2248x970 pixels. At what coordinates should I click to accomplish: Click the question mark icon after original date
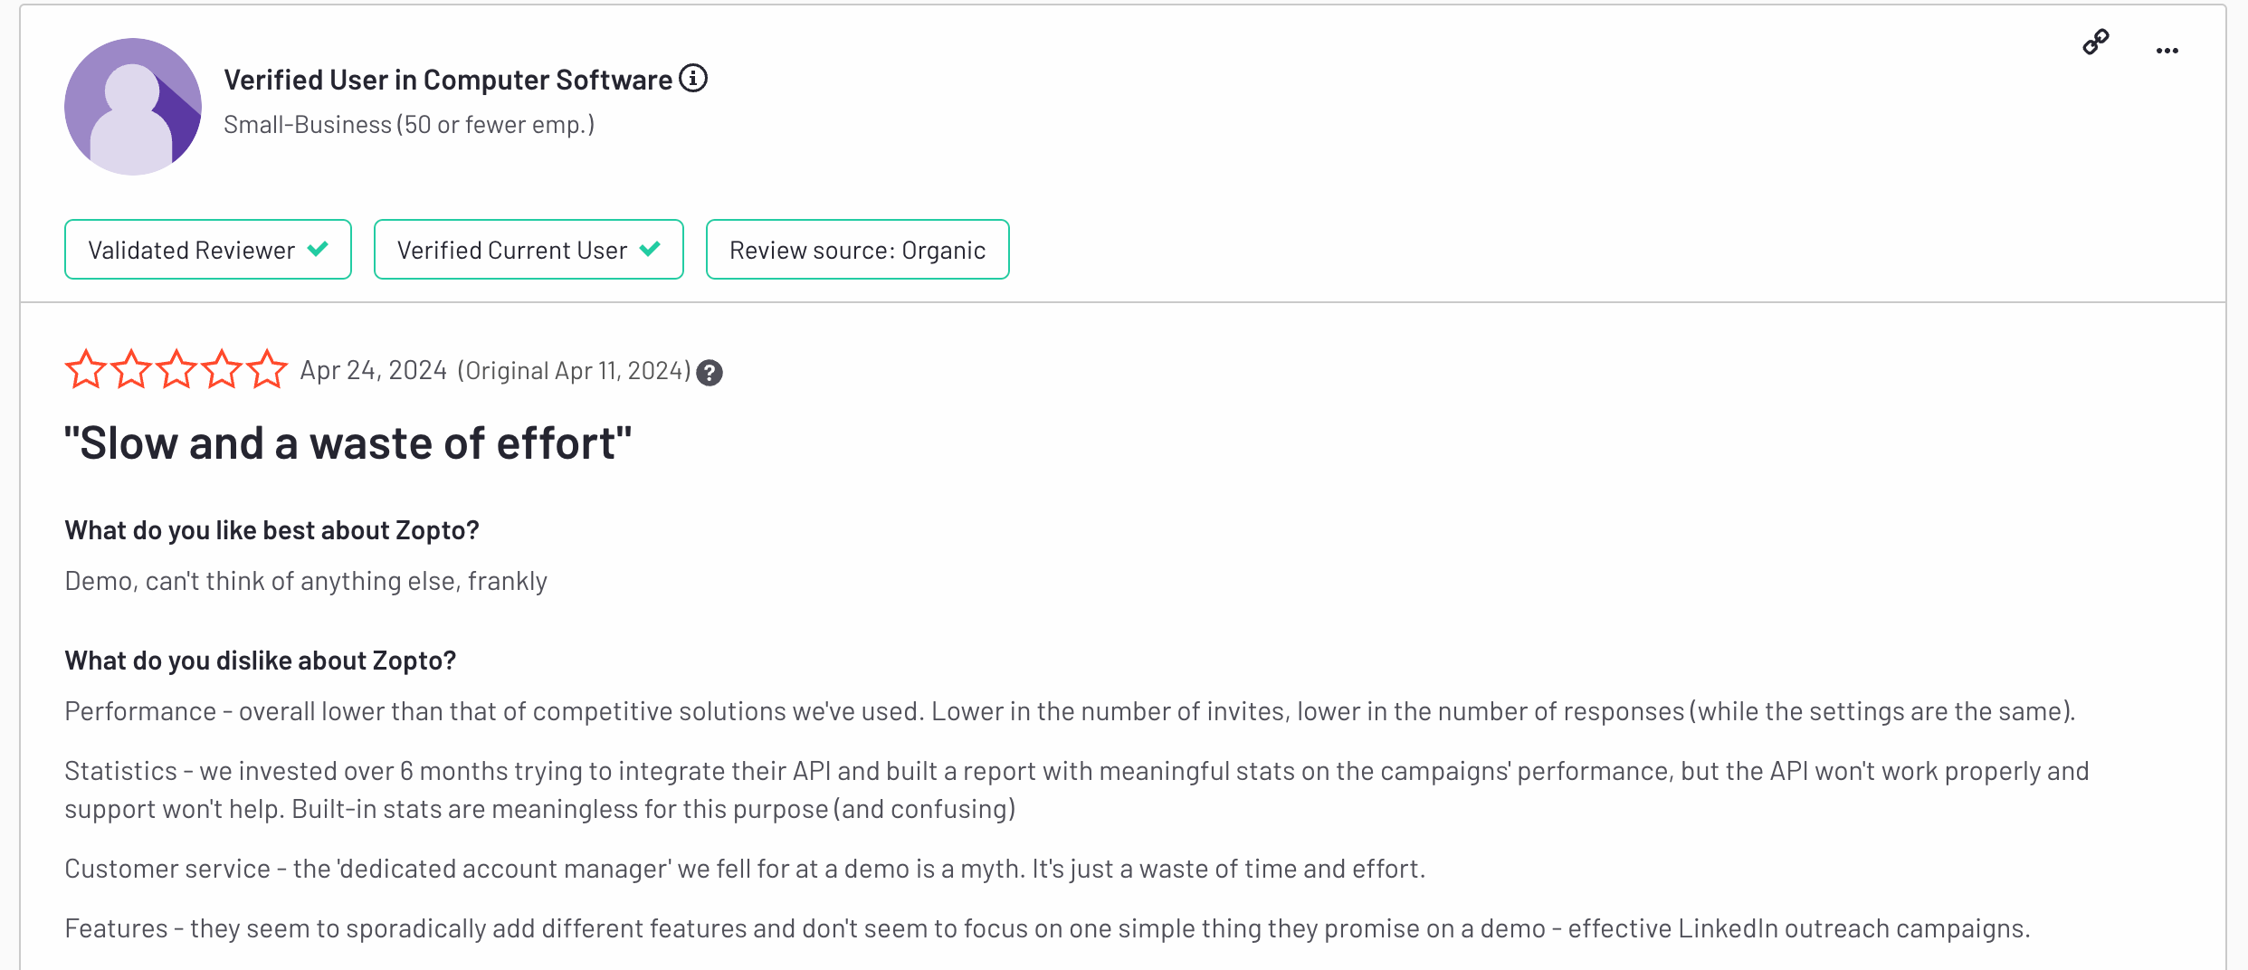coord(710,373)
